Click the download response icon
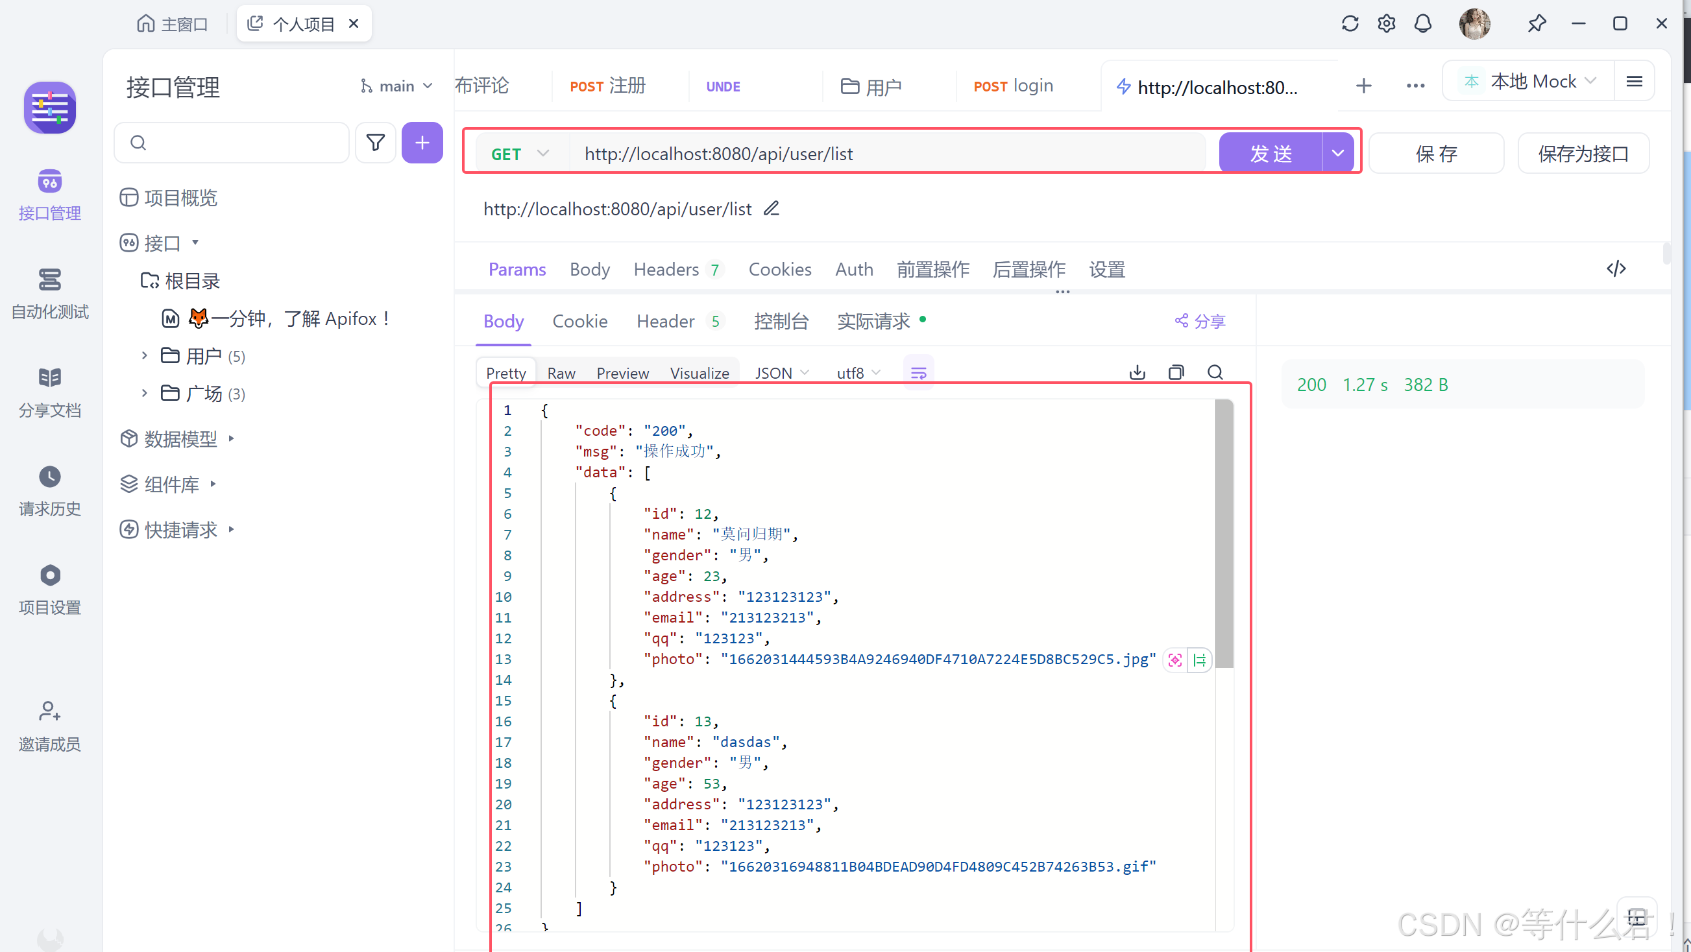Image resolution: width=1691 pixels, height=952 pixels. (1137, 373)
